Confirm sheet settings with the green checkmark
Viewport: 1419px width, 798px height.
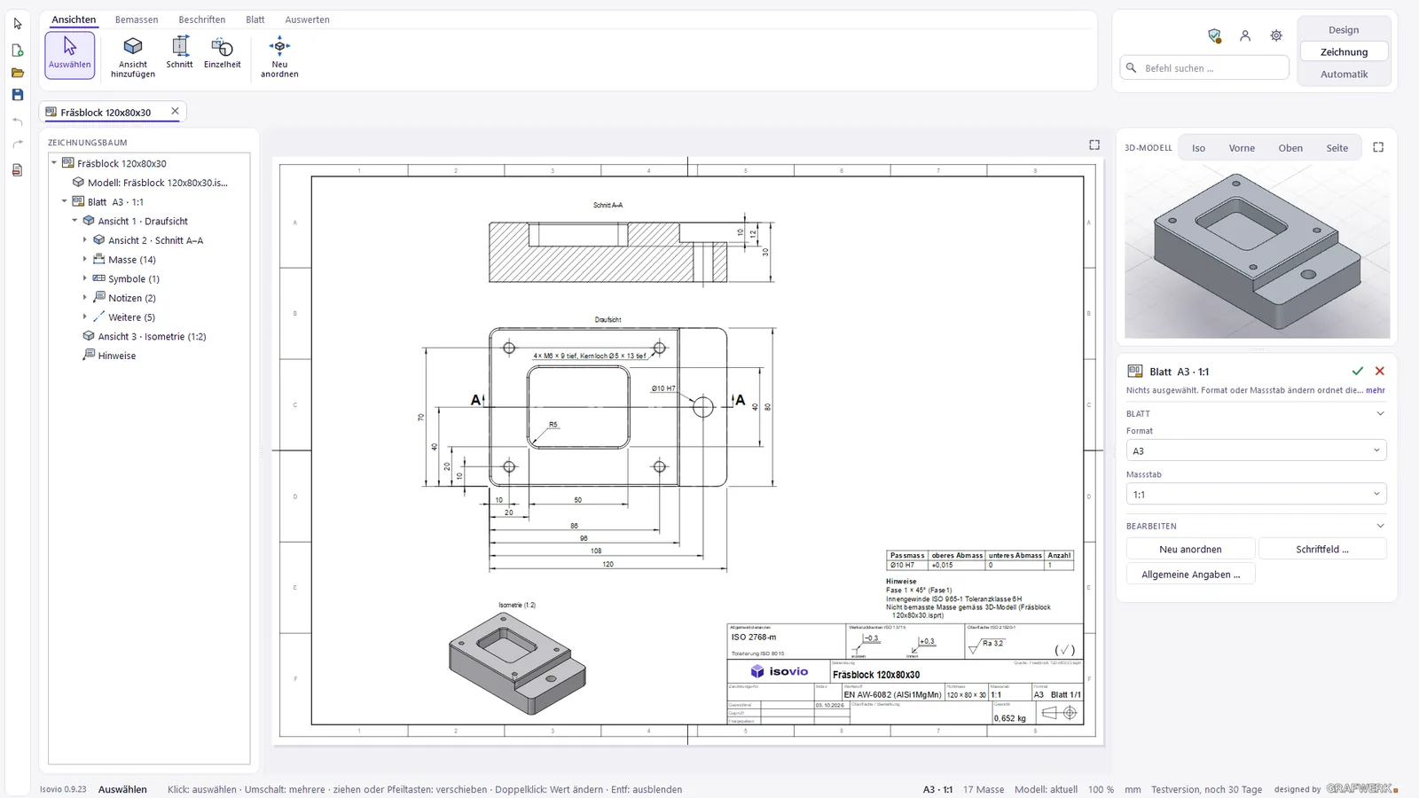pyautogui.click(x=1357, y=372)
